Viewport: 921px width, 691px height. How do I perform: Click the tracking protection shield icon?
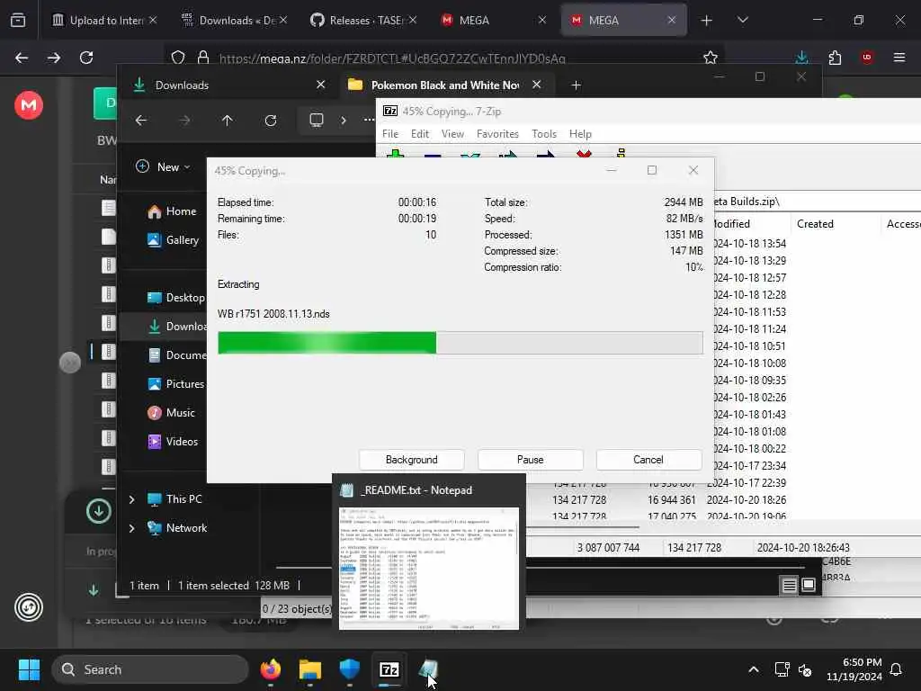coord(178,58)
